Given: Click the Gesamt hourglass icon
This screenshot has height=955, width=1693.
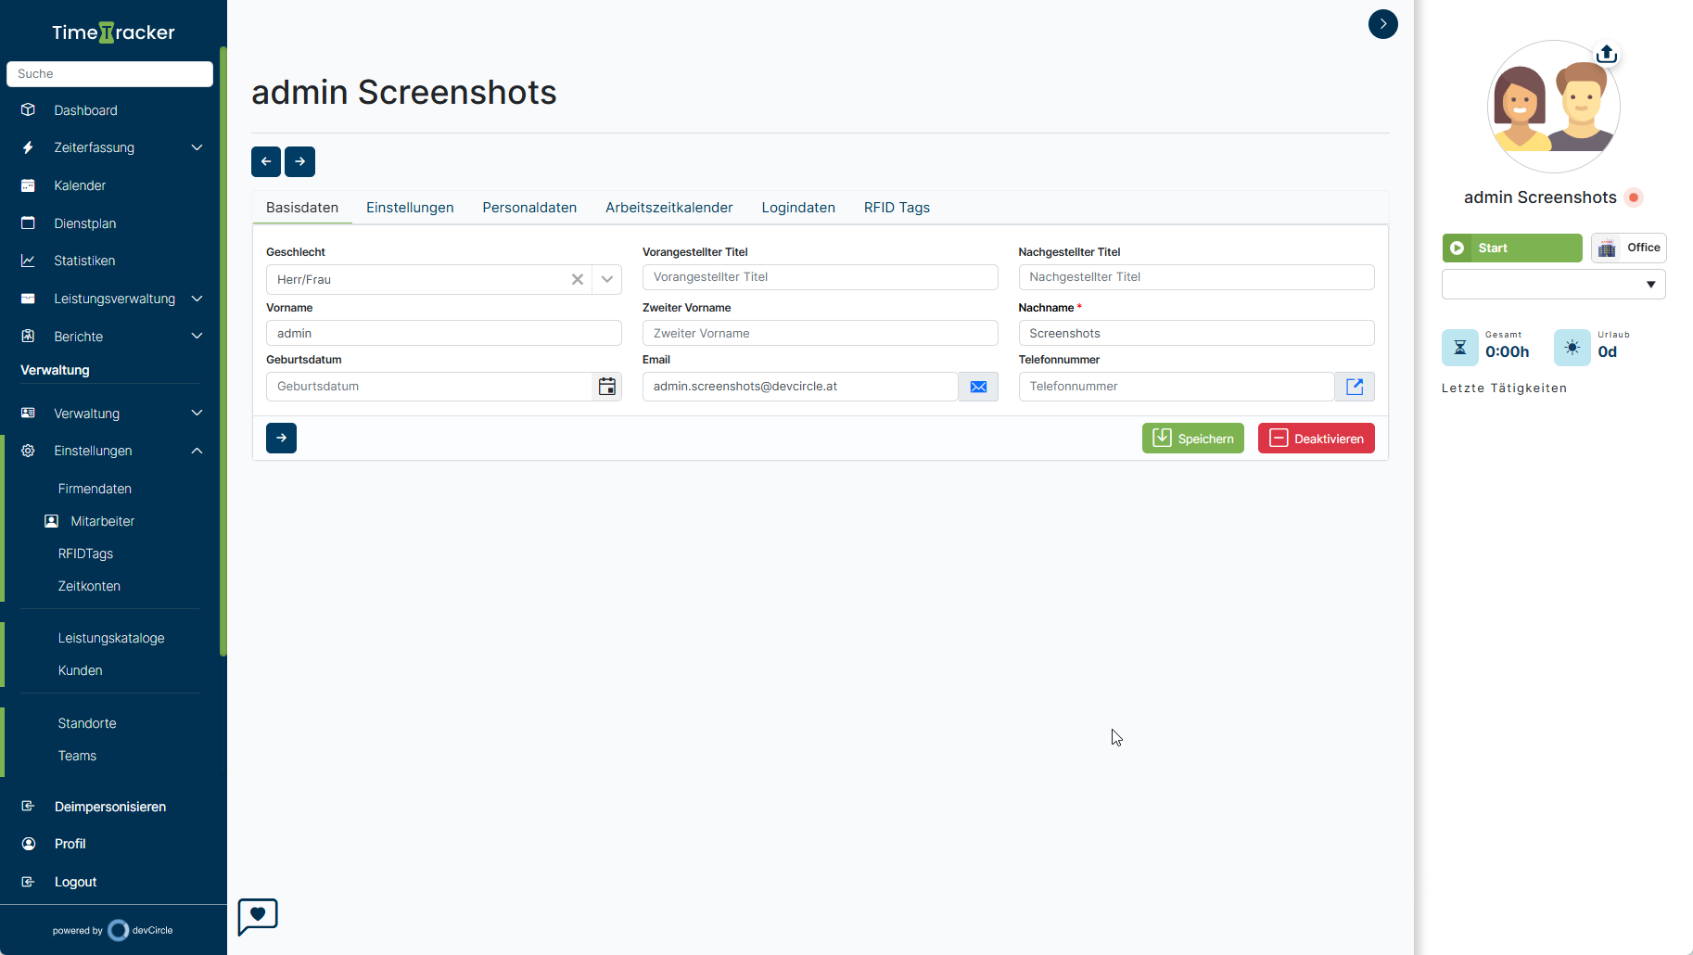Looking at the screenshot, I should tap(1460, 348).
